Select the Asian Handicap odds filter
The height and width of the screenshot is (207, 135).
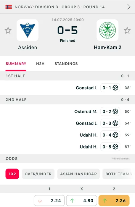[x=78, y=174]
